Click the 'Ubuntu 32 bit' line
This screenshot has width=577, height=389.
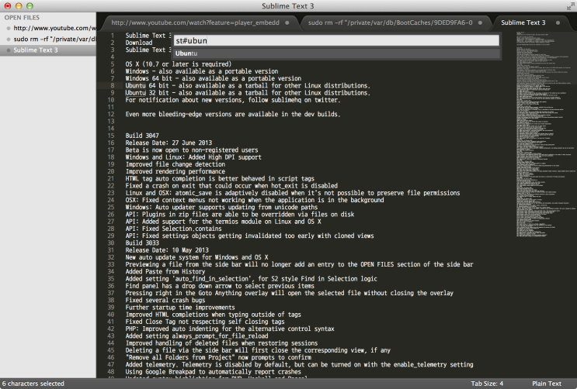click(x=248, y=93)
